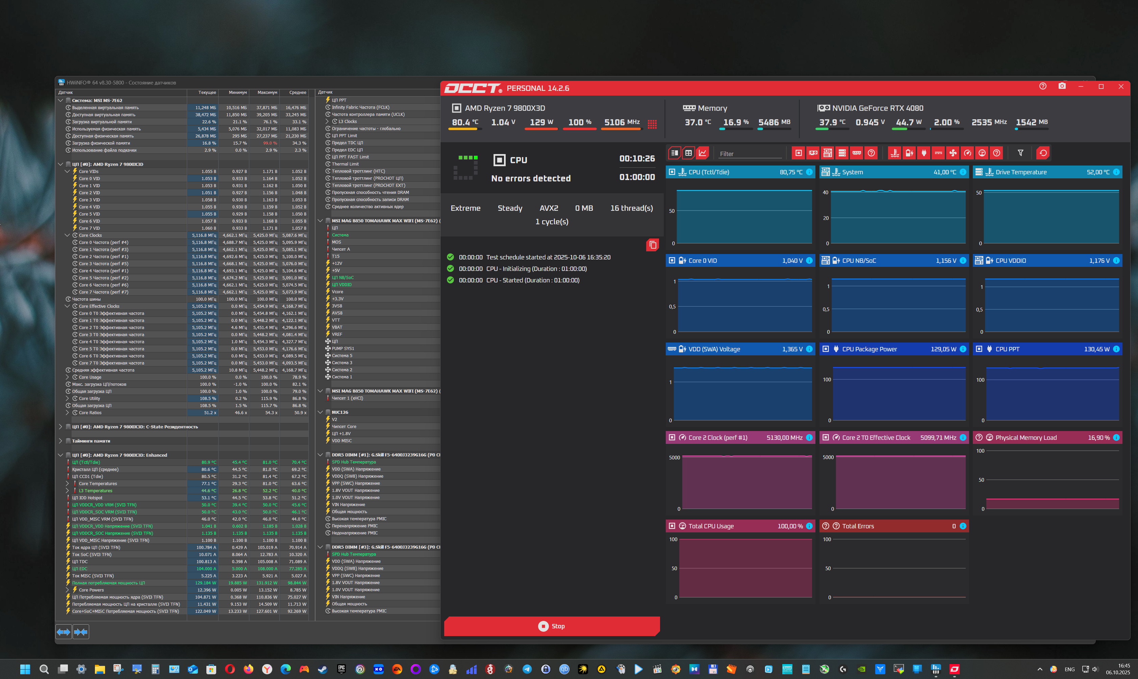Click the temperature sensor filter icon
The image size is (1138, 679).
[895, 153]
